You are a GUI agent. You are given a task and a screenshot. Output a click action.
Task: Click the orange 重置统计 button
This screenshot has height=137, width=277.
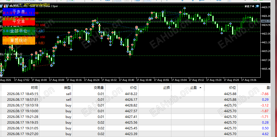[x=19, y=41]
